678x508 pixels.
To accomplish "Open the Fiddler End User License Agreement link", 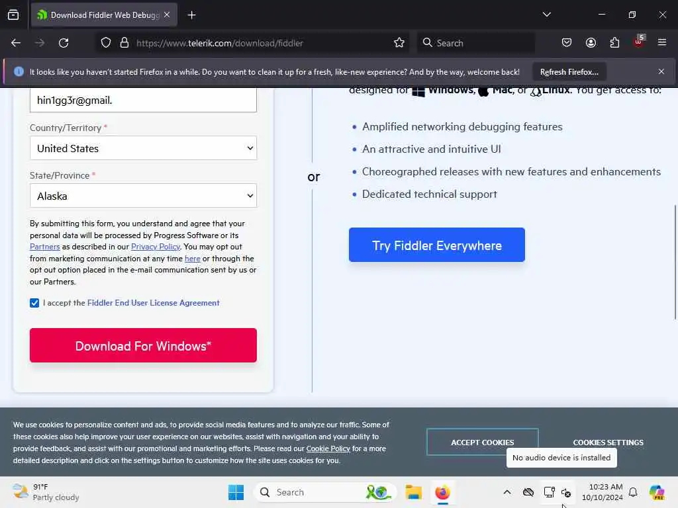I will click(x=153, y=303).
